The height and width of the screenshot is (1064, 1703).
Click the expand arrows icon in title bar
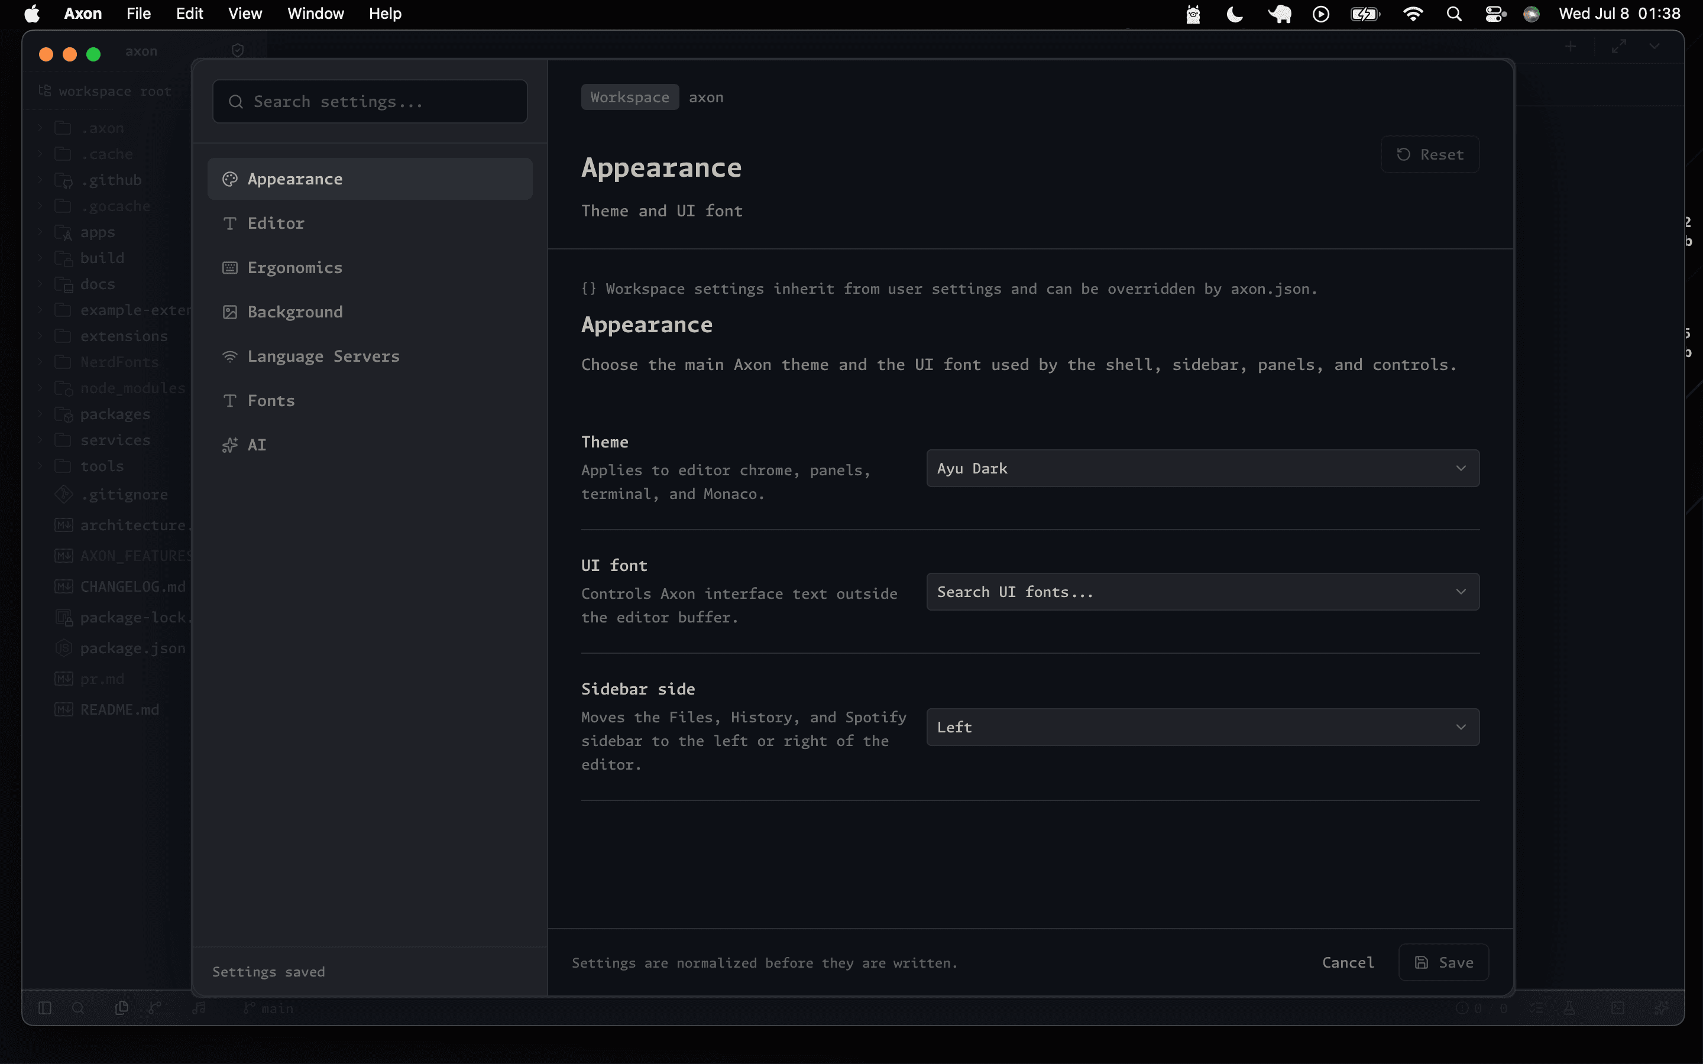coord(1619,47)
